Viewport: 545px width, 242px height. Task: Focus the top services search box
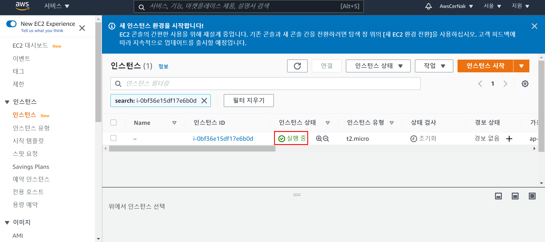[249, 6]
